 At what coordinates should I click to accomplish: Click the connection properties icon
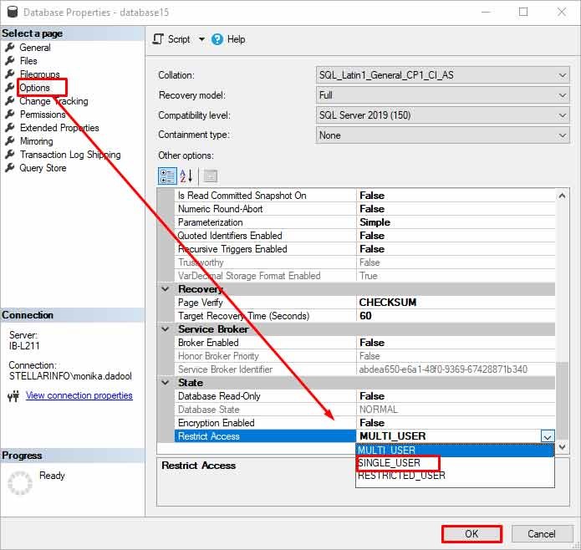tap(13, 396)
